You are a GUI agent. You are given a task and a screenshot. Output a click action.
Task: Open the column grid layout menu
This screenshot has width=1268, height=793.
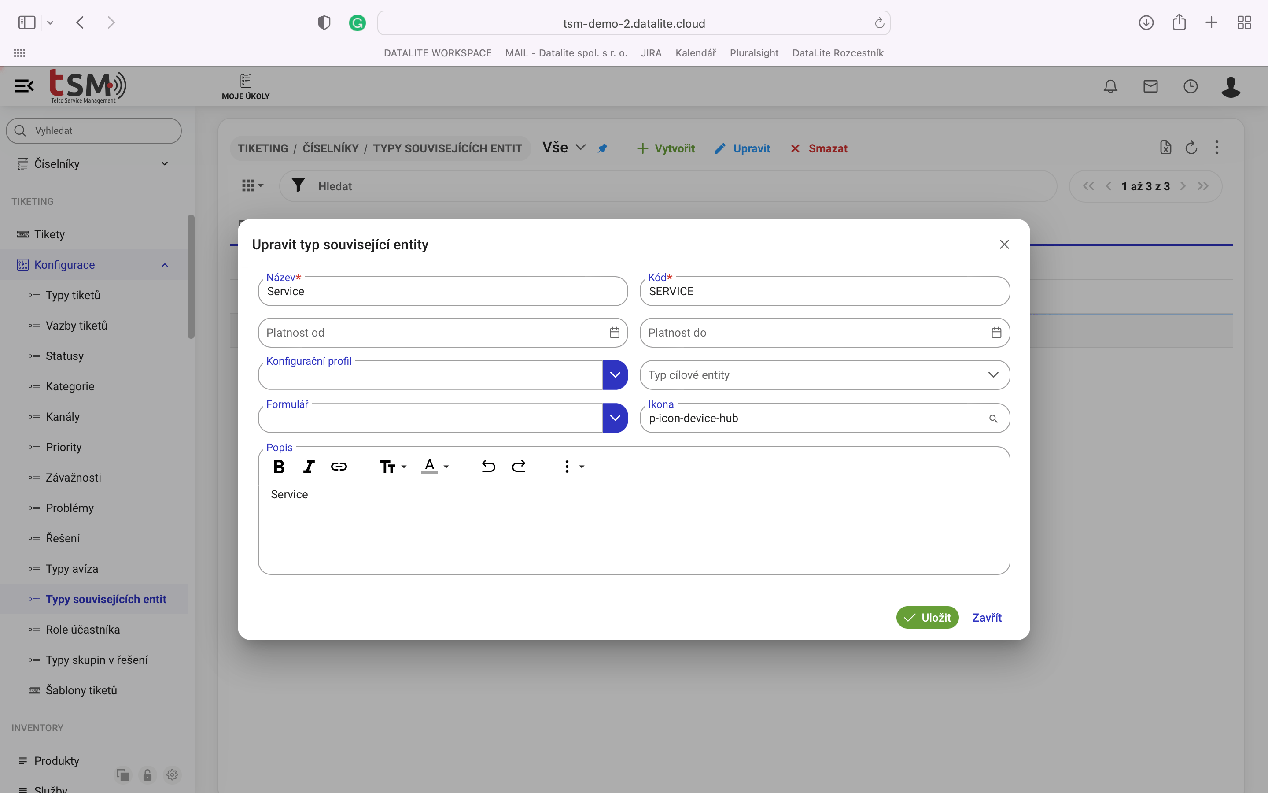tap(253, 185)
